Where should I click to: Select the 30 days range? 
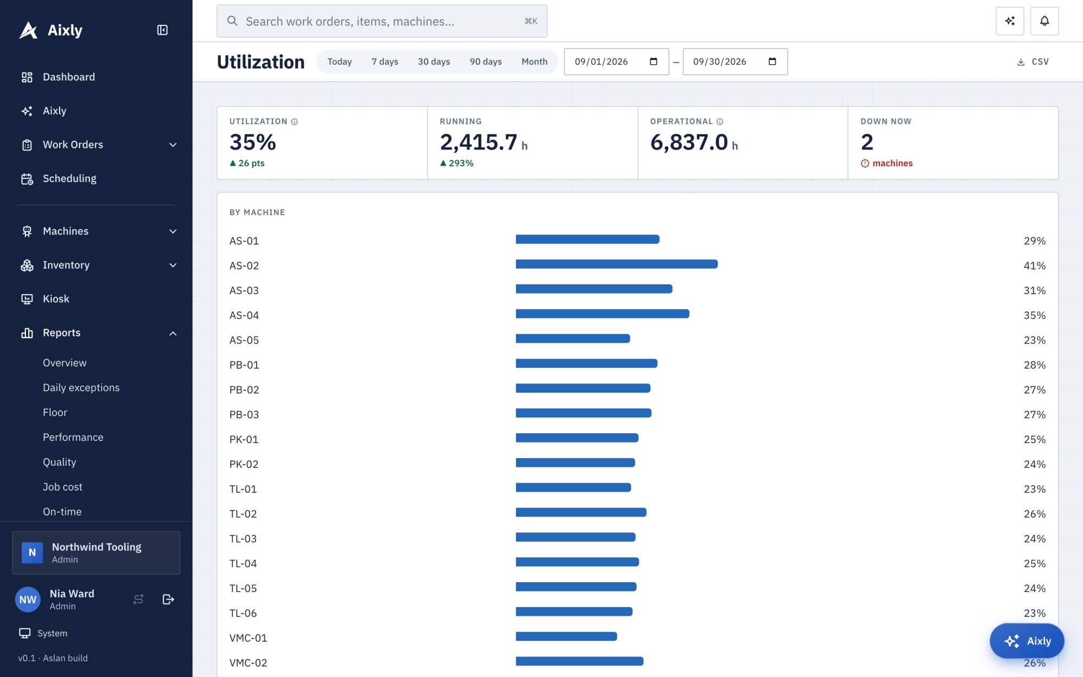(x=434, y=62)
